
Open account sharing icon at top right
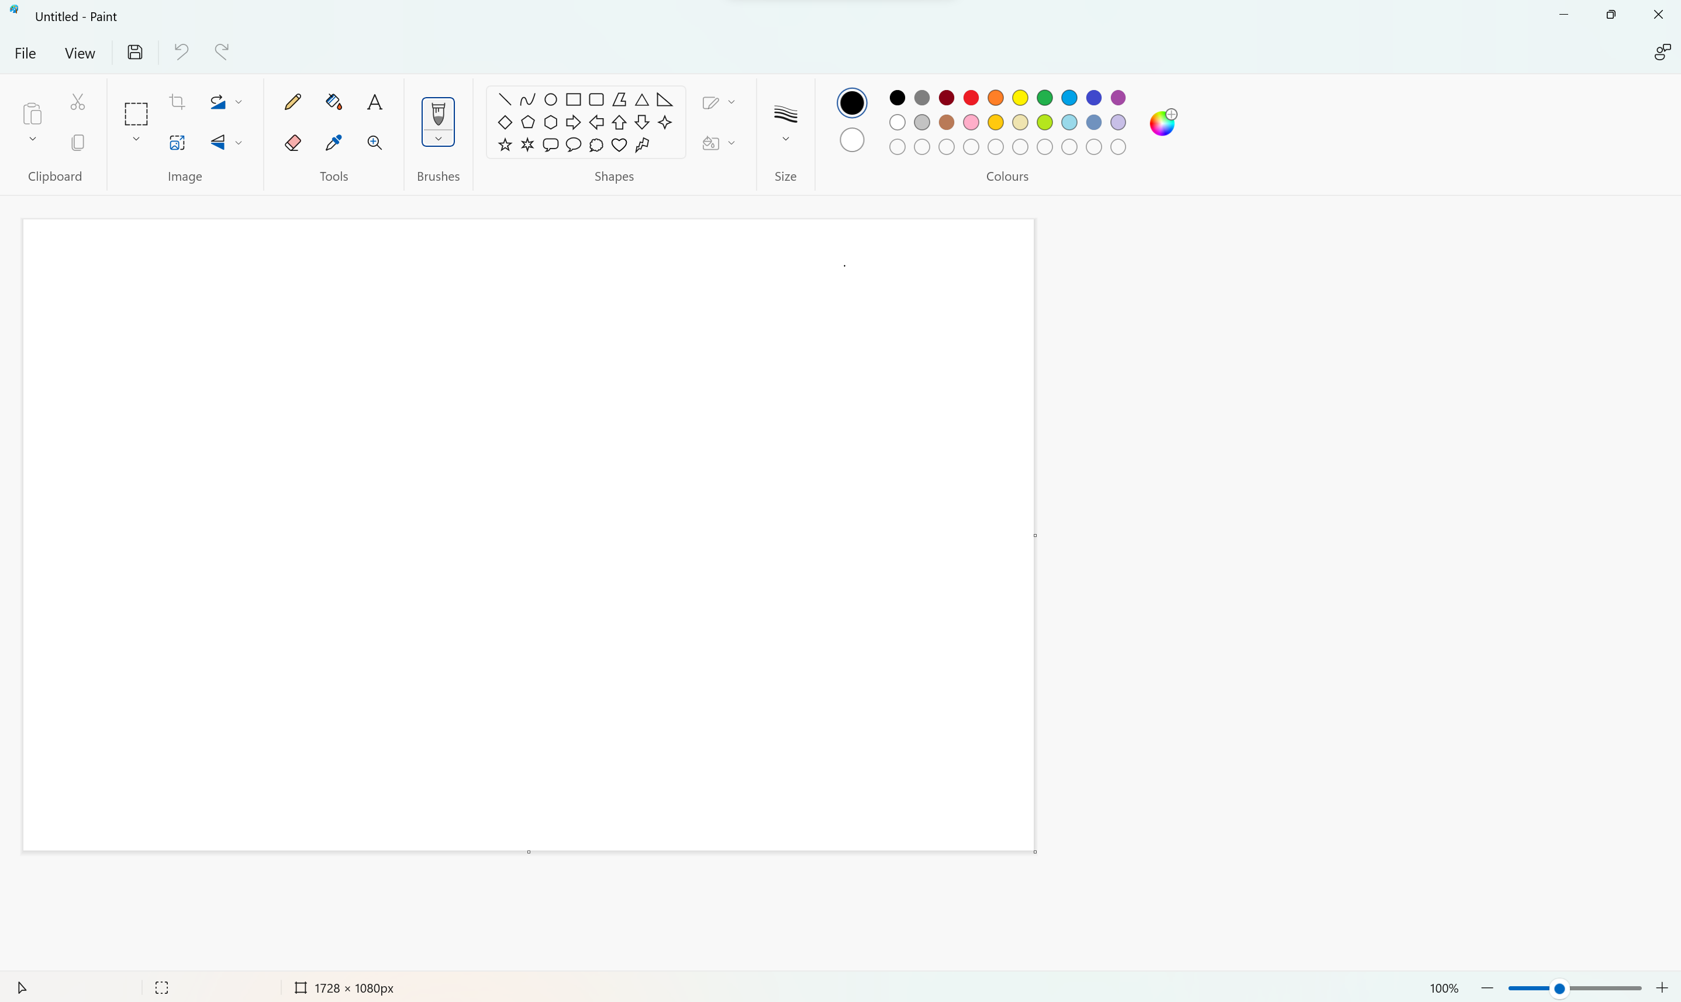coord(1663,52)
